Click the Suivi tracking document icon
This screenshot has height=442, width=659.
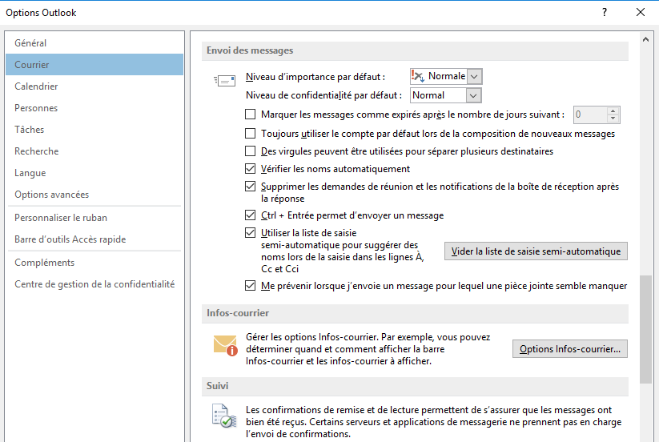click(224, 416)
